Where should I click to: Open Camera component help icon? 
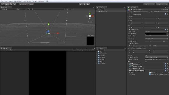tap(165, 29)
